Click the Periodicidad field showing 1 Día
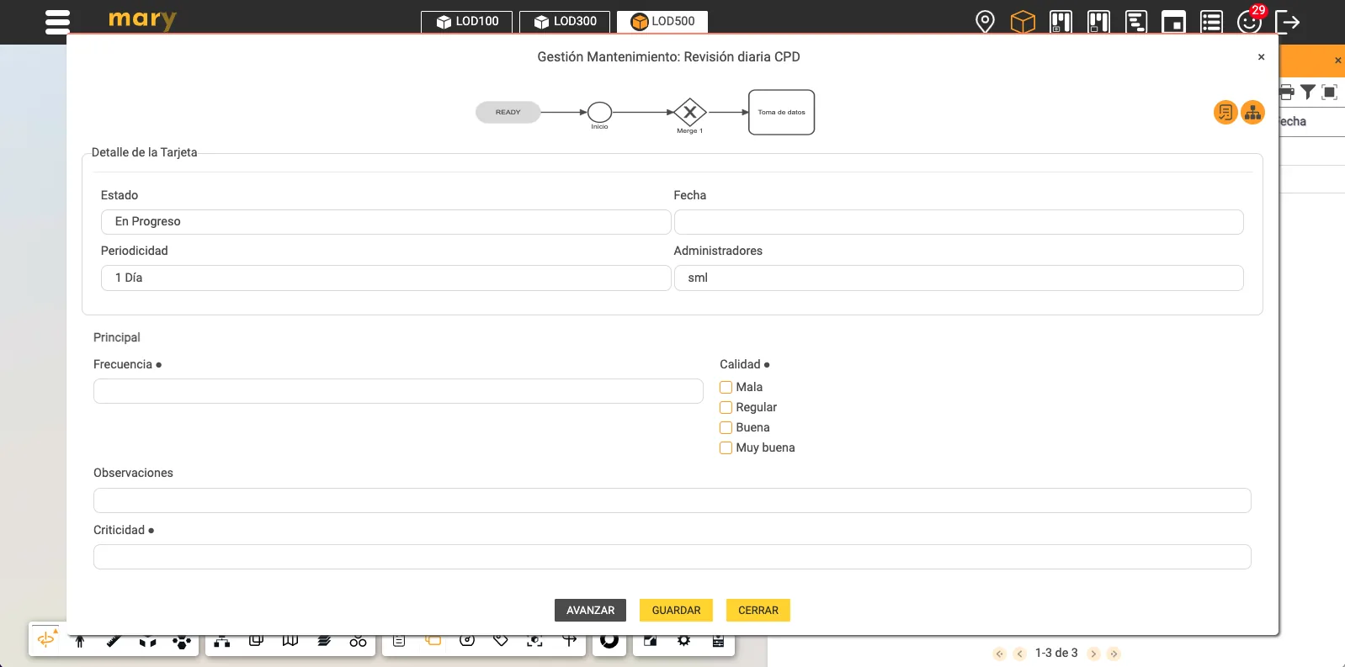 point(386,278)
